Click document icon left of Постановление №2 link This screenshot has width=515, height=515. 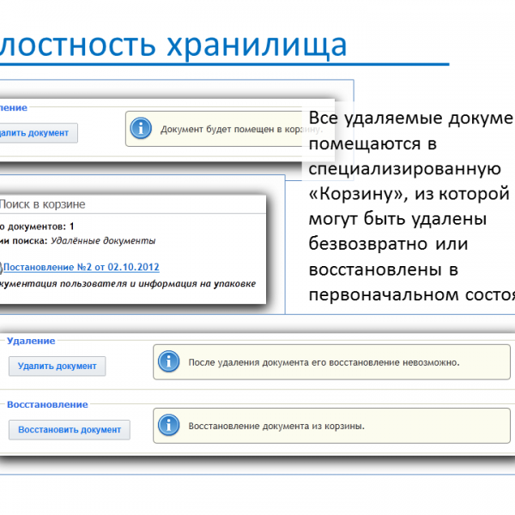(3, 267)
